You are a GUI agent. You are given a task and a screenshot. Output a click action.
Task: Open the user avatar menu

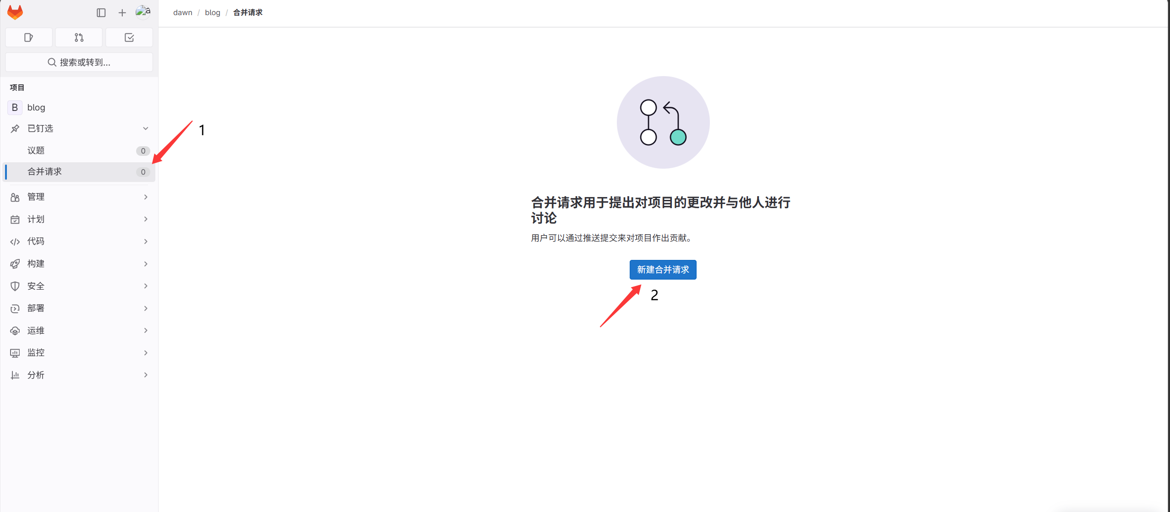[x=143, y=12]
